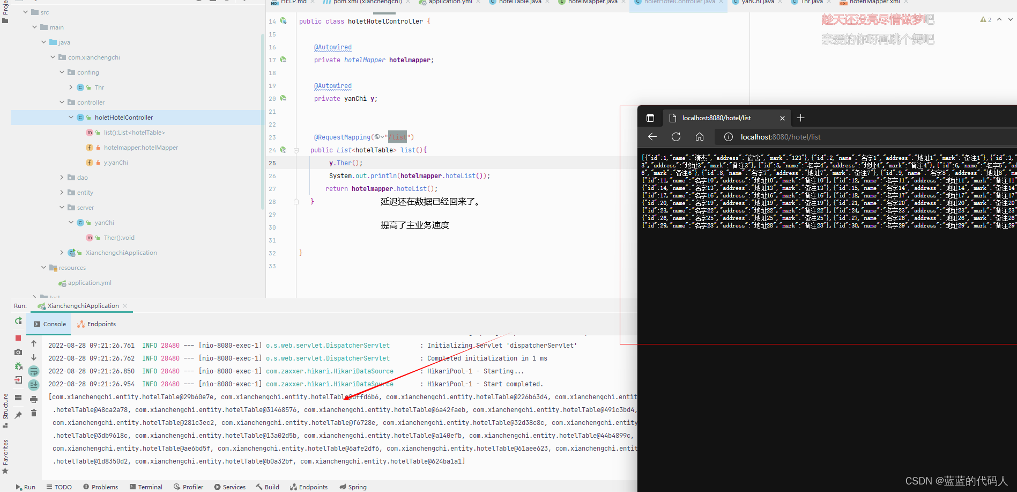
Task: Reload the page in the browser
Action: (x=675, y=137)
